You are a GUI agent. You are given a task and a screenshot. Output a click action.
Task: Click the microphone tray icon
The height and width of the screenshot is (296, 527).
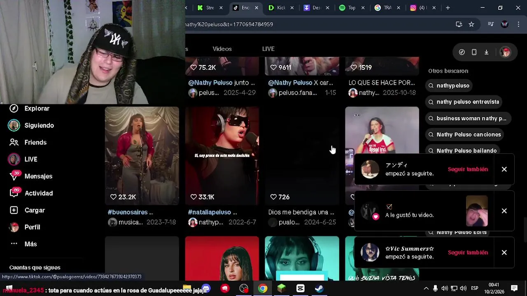coord(435,289)
